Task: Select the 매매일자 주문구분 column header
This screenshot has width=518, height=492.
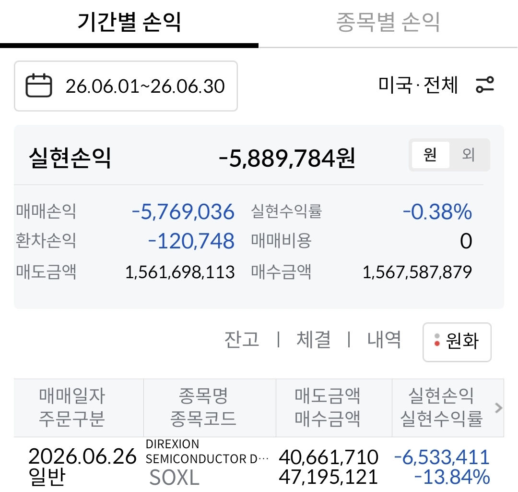Action: 79,407
